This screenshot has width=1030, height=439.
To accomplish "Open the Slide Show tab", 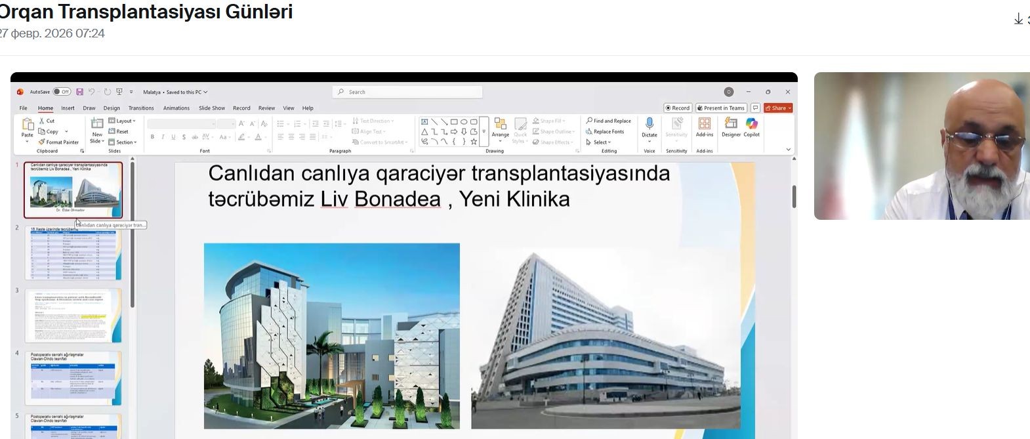I will 212,108.
